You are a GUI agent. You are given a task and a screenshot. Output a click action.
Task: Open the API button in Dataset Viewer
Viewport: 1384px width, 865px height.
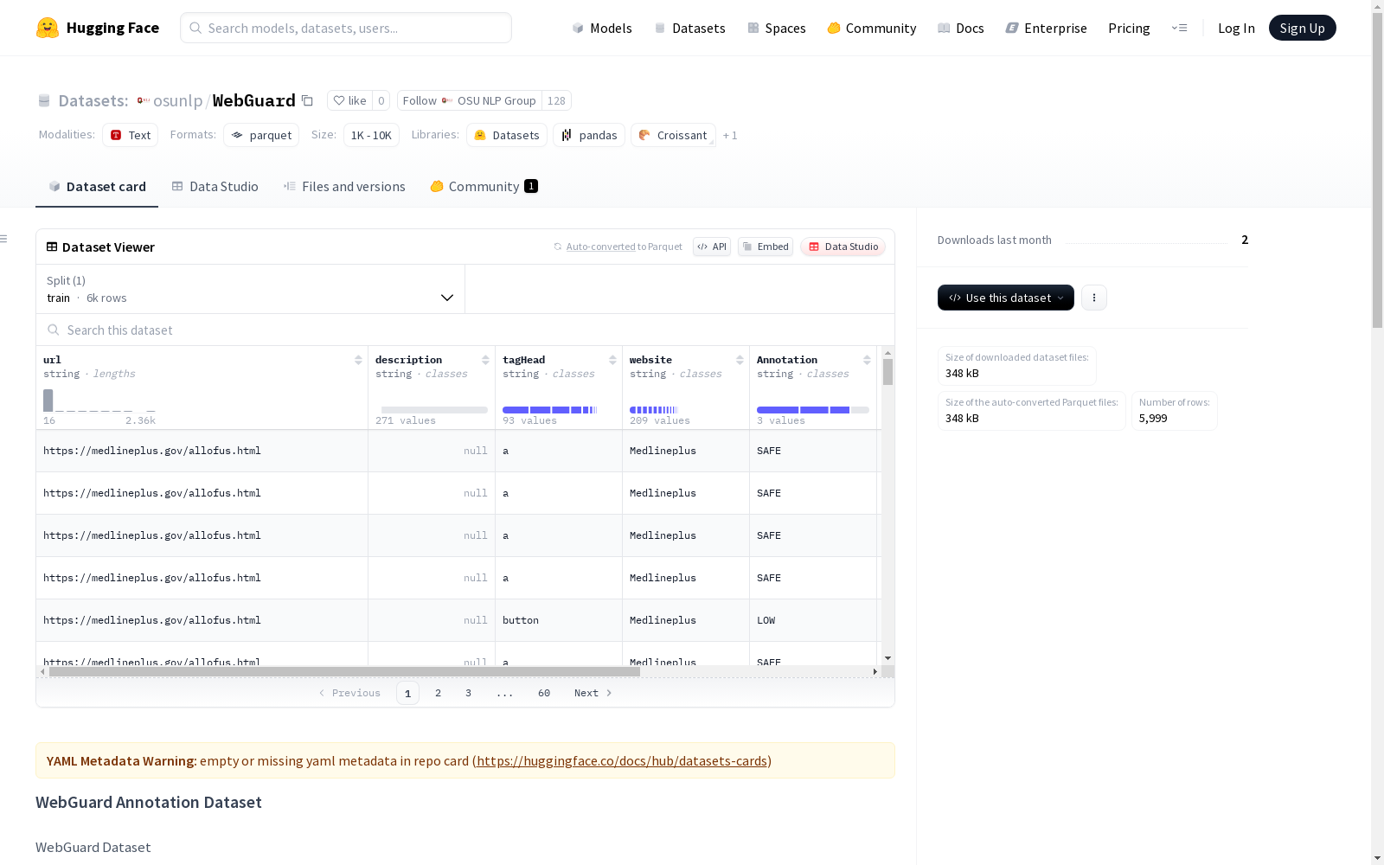point(712,247)
